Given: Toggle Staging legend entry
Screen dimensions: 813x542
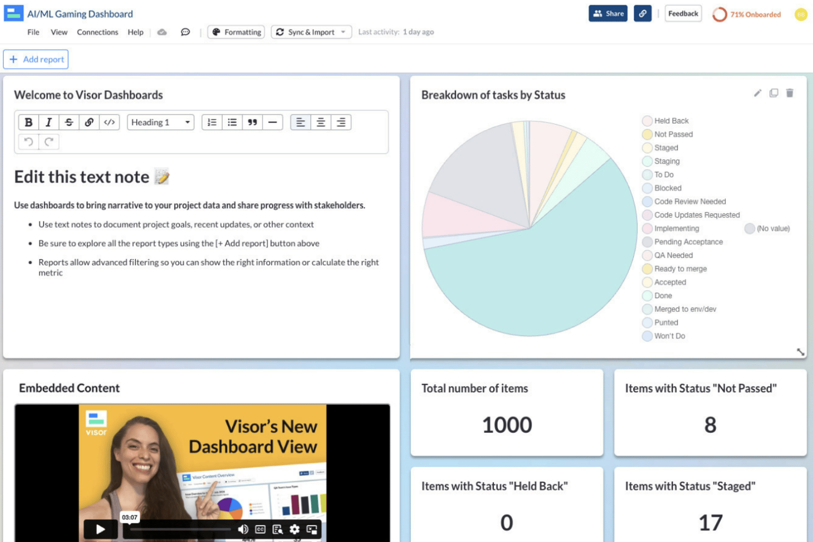Looking at the screenshot, I should [661, 161].
